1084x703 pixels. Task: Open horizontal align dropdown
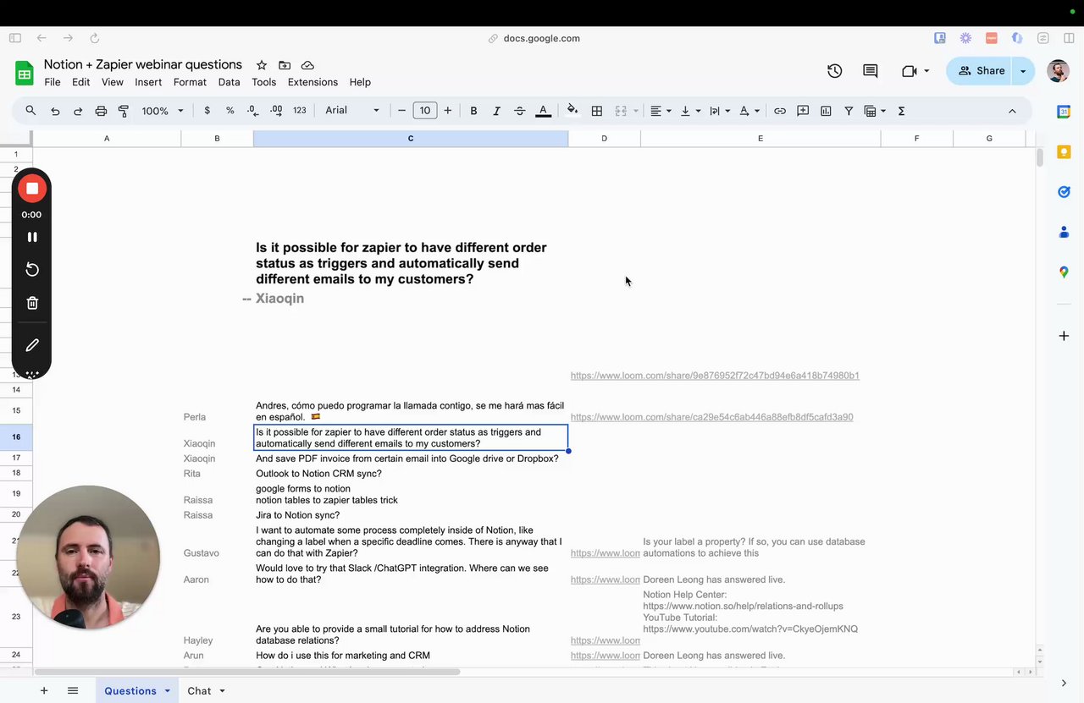coord(661,111)
